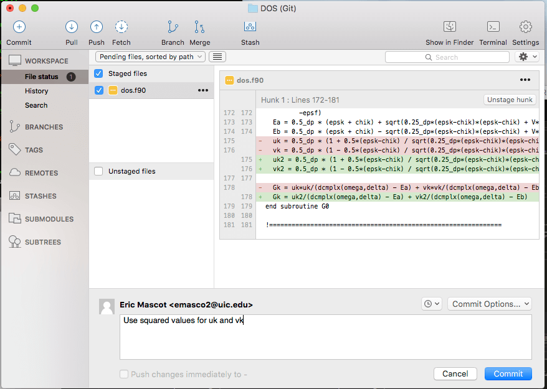The width and height of the screenshot is (547, 389).
Task: Click Show in Finder icon
Action: pyautogui.click(x=450, y=27)
